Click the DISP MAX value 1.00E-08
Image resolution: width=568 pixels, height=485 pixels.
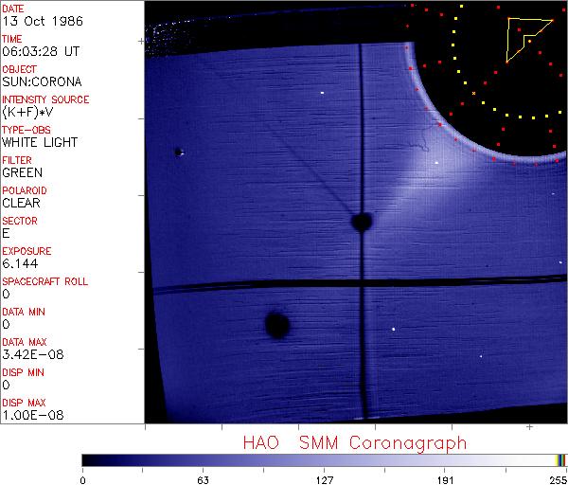click(x=28, y=416)
